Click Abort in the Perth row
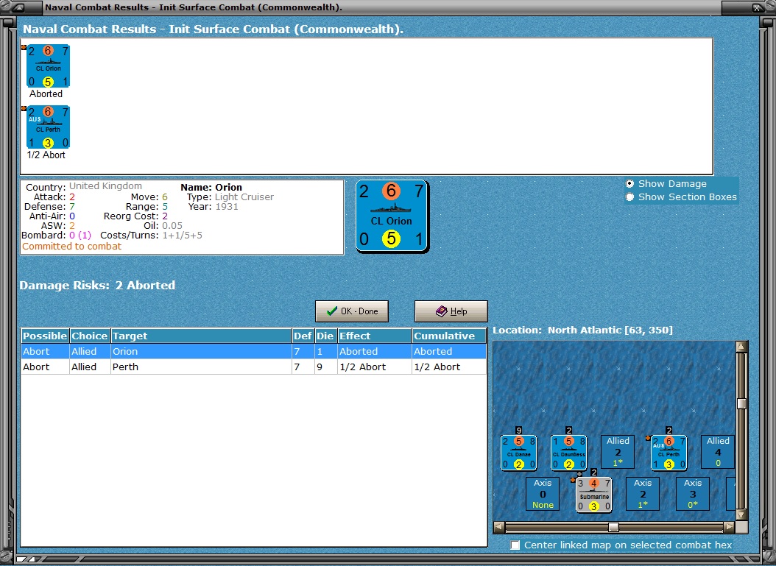 pos(36,367)
